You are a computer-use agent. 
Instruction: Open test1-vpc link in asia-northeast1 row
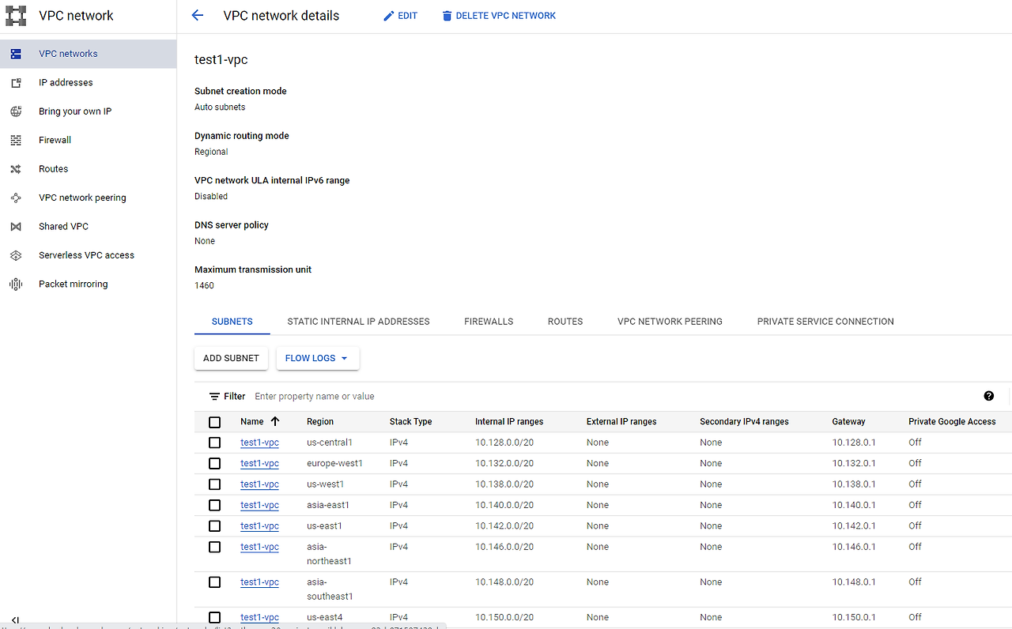(x=259, y=547)
